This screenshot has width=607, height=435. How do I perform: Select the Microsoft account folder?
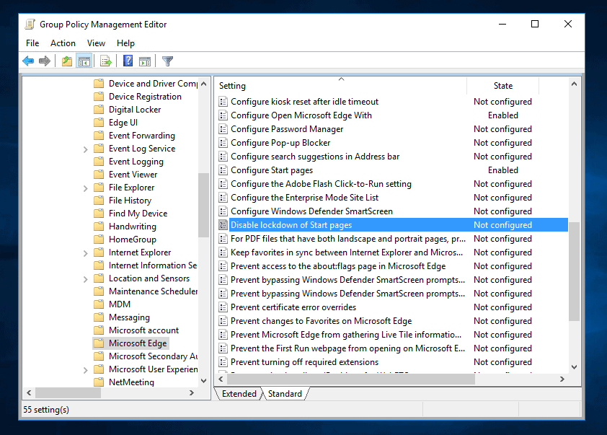143,330
